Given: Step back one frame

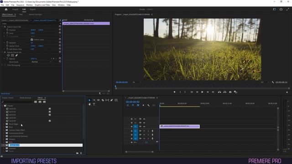Looking at the screenshot, I should [197, 92].
